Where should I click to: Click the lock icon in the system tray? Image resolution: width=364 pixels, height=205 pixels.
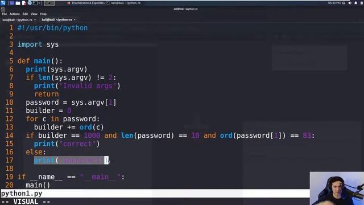click(x=362, y=3)
